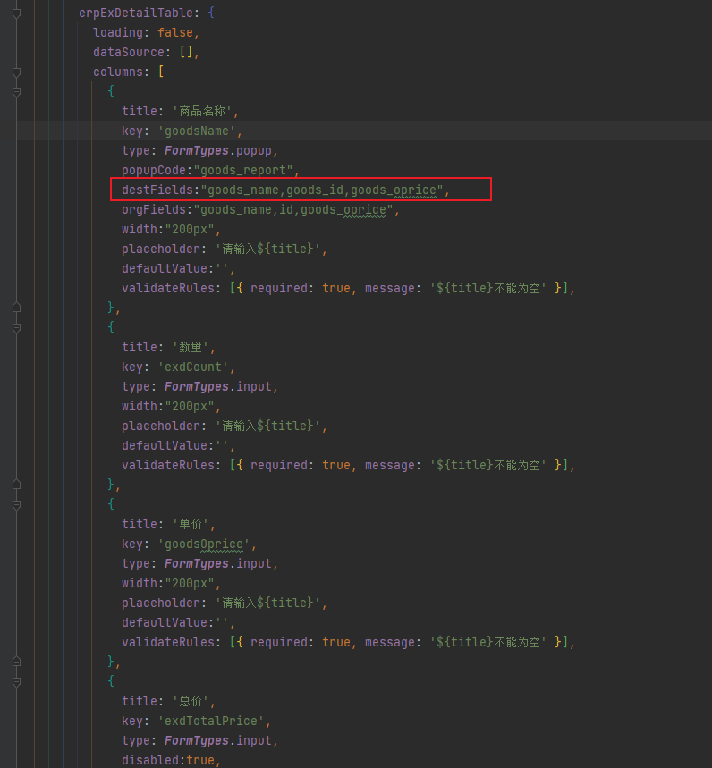
Task: Select the title '总价' string
Action: 191,701
